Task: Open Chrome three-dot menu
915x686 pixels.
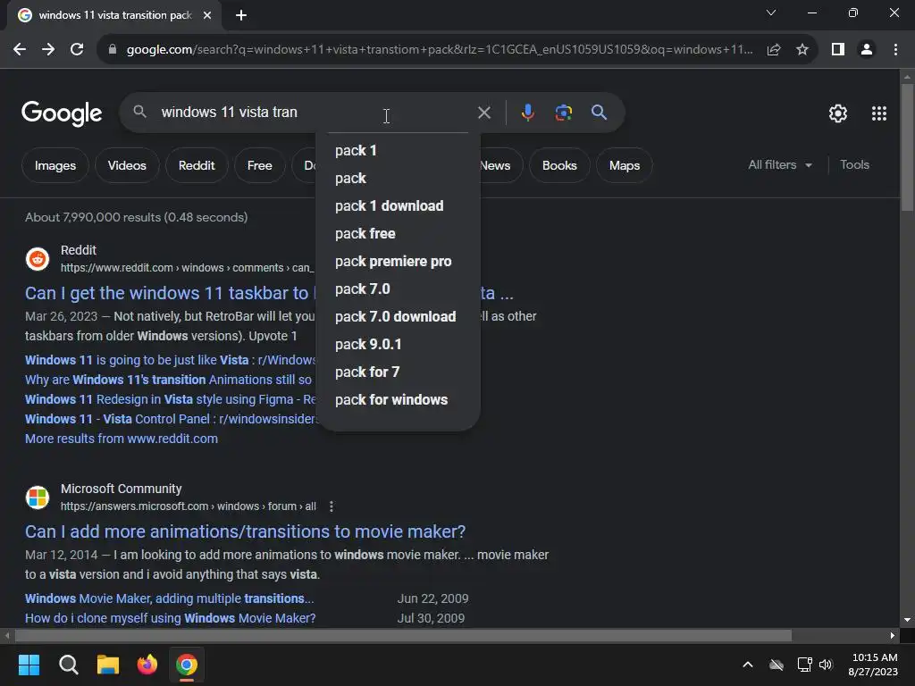Action: [895, 50]
